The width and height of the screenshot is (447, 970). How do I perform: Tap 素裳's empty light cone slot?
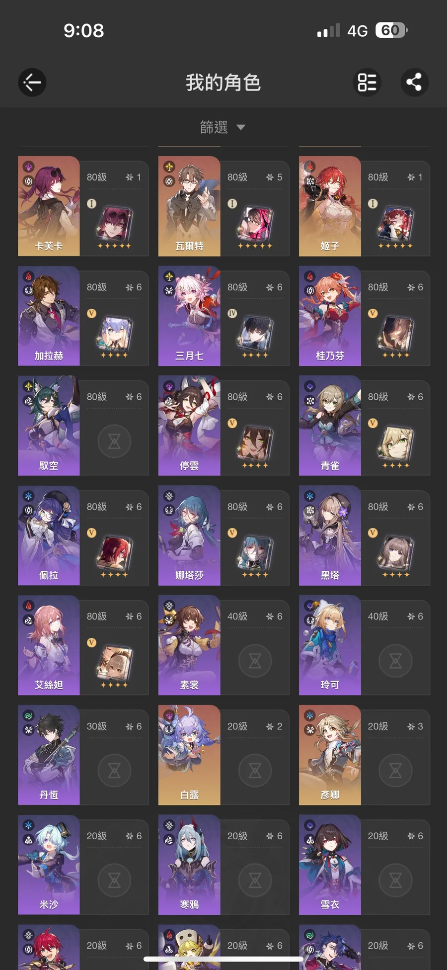255,661
